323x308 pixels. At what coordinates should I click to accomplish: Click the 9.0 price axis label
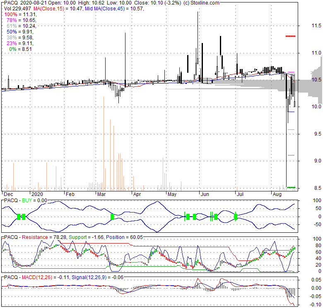click(x=318, y=161)
